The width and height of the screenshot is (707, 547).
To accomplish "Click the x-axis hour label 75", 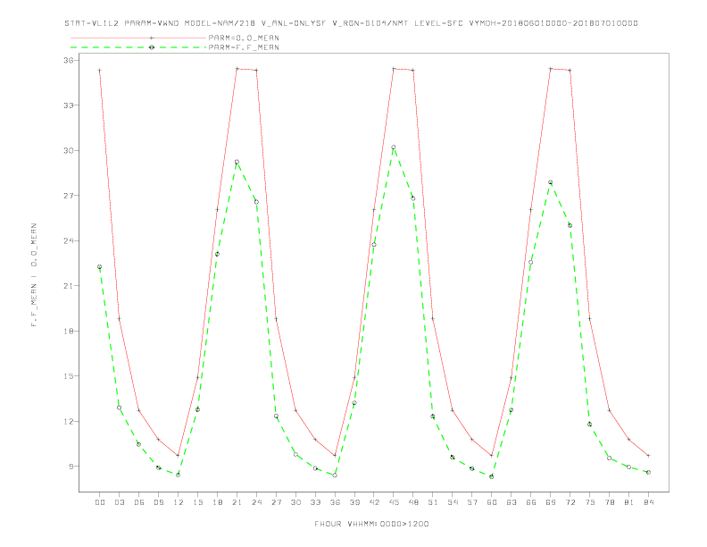I will pos(590,502).
